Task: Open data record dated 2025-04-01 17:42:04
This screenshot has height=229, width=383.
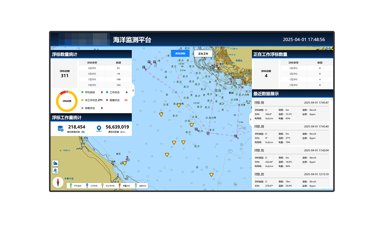Action: click(x=291, y=158)
